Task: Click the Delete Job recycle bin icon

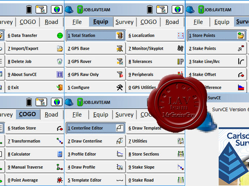Action: (x=60, y=61)
